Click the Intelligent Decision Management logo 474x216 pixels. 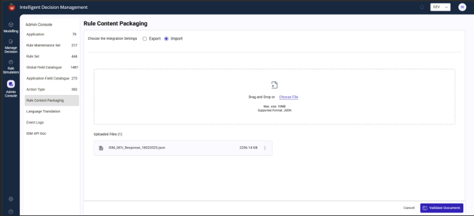click(x=12, y=7)
